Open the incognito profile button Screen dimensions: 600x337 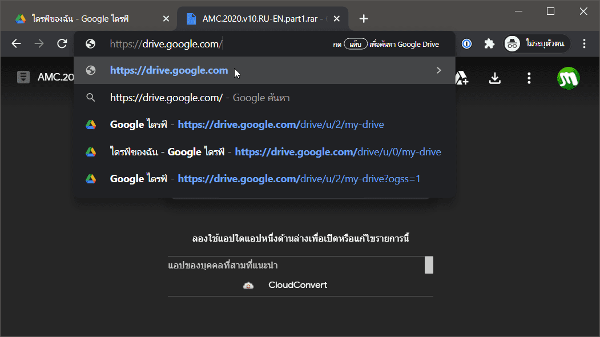[x=537, y=43]
